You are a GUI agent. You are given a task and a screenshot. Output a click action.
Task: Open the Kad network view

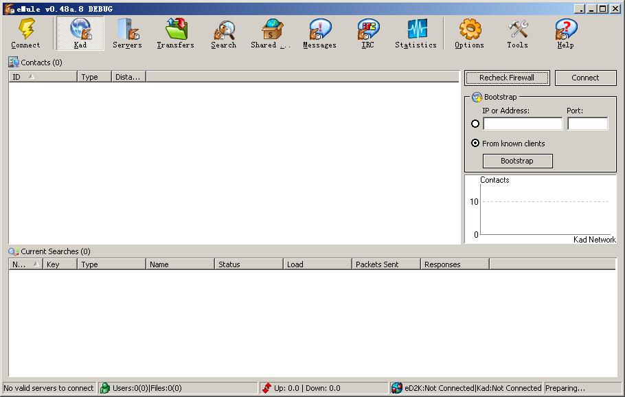(80, 34)
